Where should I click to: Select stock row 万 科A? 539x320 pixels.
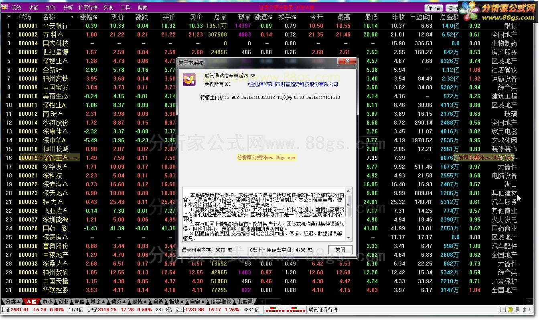click(53, 34)
